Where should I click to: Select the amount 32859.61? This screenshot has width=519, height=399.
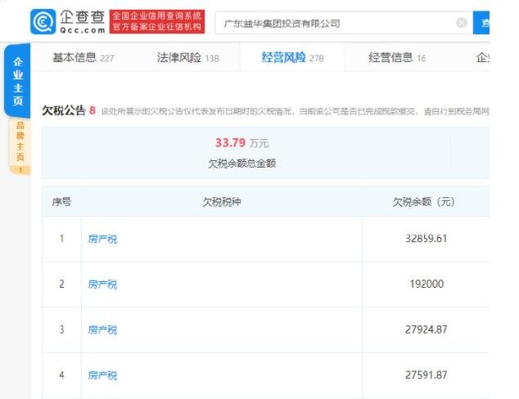(x=426, y=239)
